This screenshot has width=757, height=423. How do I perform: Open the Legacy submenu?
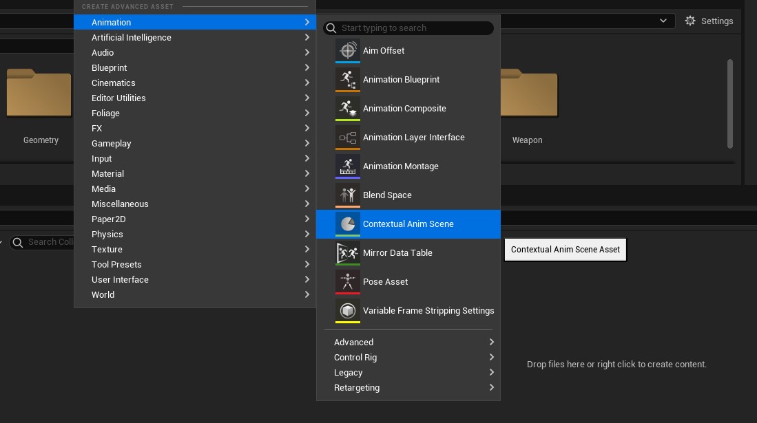[x=348, y=372]
